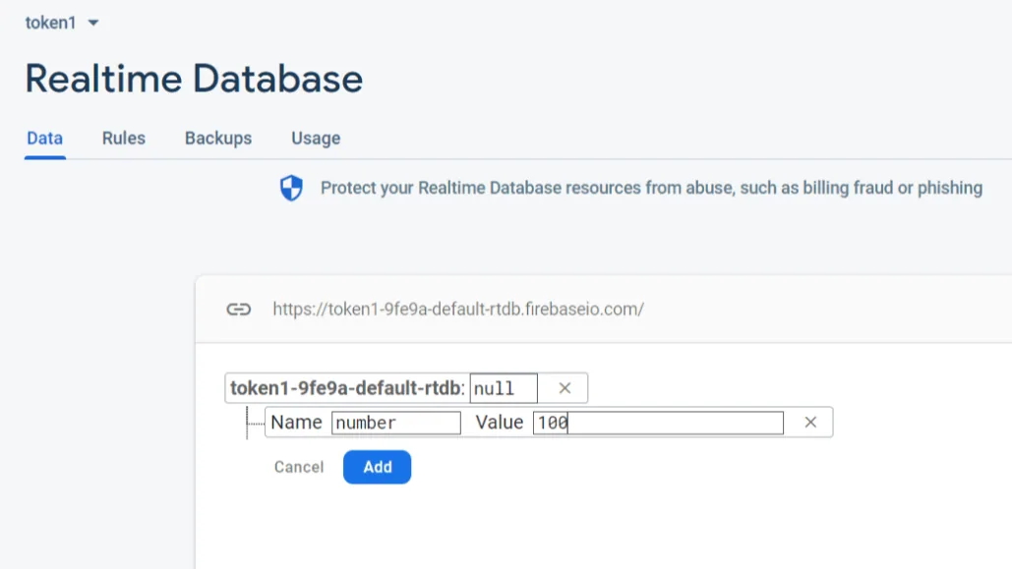
Task: Click the Name field containing 'number'
Action: coord(395,423)
